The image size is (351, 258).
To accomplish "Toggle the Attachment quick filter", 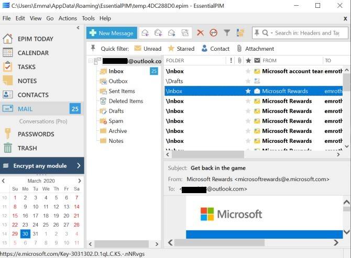I will click(255, 49).
